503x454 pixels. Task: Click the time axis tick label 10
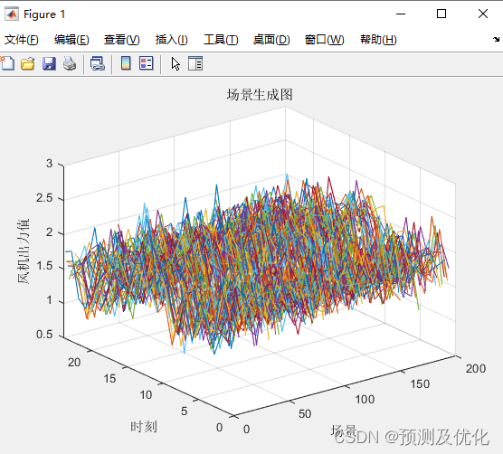click(x=146, y=395)
